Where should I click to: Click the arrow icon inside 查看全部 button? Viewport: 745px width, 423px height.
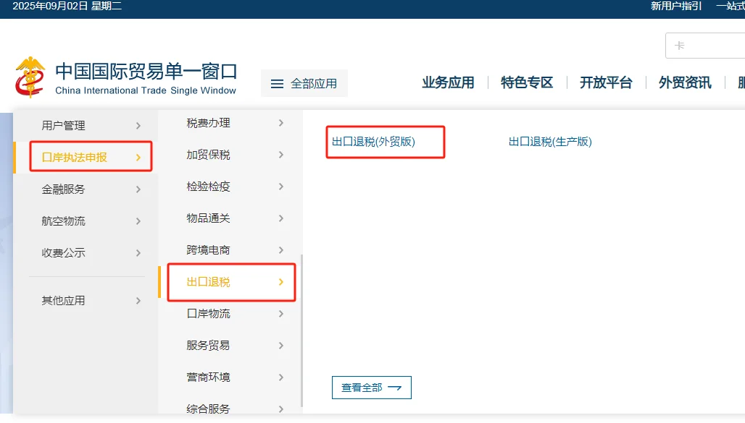coord(395,388)
